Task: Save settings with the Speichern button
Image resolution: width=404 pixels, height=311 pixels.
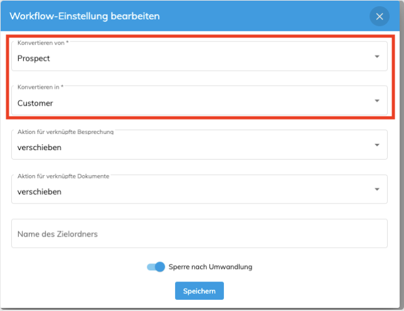Action: coord(199,291)
